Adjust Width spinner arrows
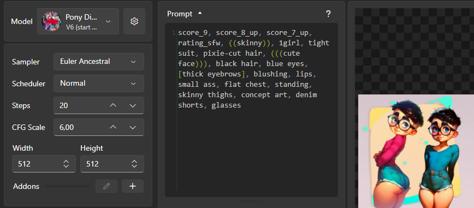Image resolution: width=474 pixels, height=208 pixels. (66, 164)
